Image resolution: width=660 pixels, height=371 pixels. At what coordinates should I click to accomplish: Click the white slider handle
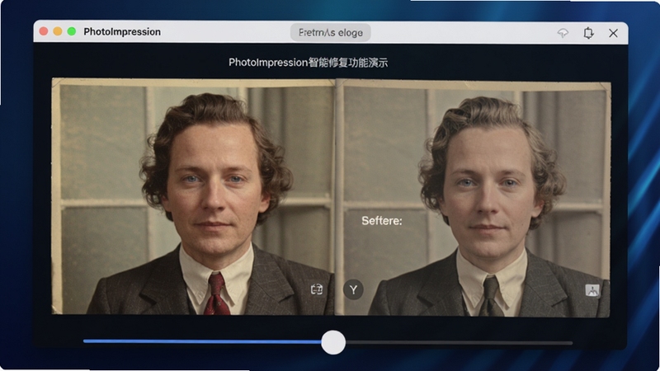(x=333, y=342)
